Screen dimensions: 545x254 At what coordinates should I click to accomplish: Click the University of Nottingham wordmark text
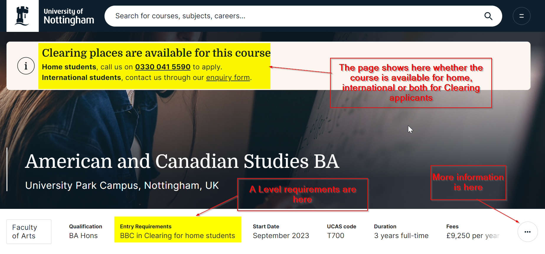click(69, 16)
